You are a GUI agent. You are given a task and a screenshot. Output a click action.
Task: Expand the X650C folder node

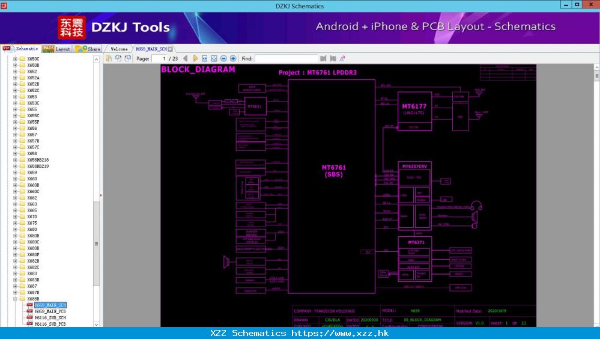click(15, 59)
